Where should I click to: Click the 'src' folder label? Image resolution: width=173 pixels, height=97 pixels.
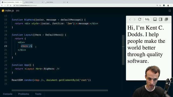(18, 11)
